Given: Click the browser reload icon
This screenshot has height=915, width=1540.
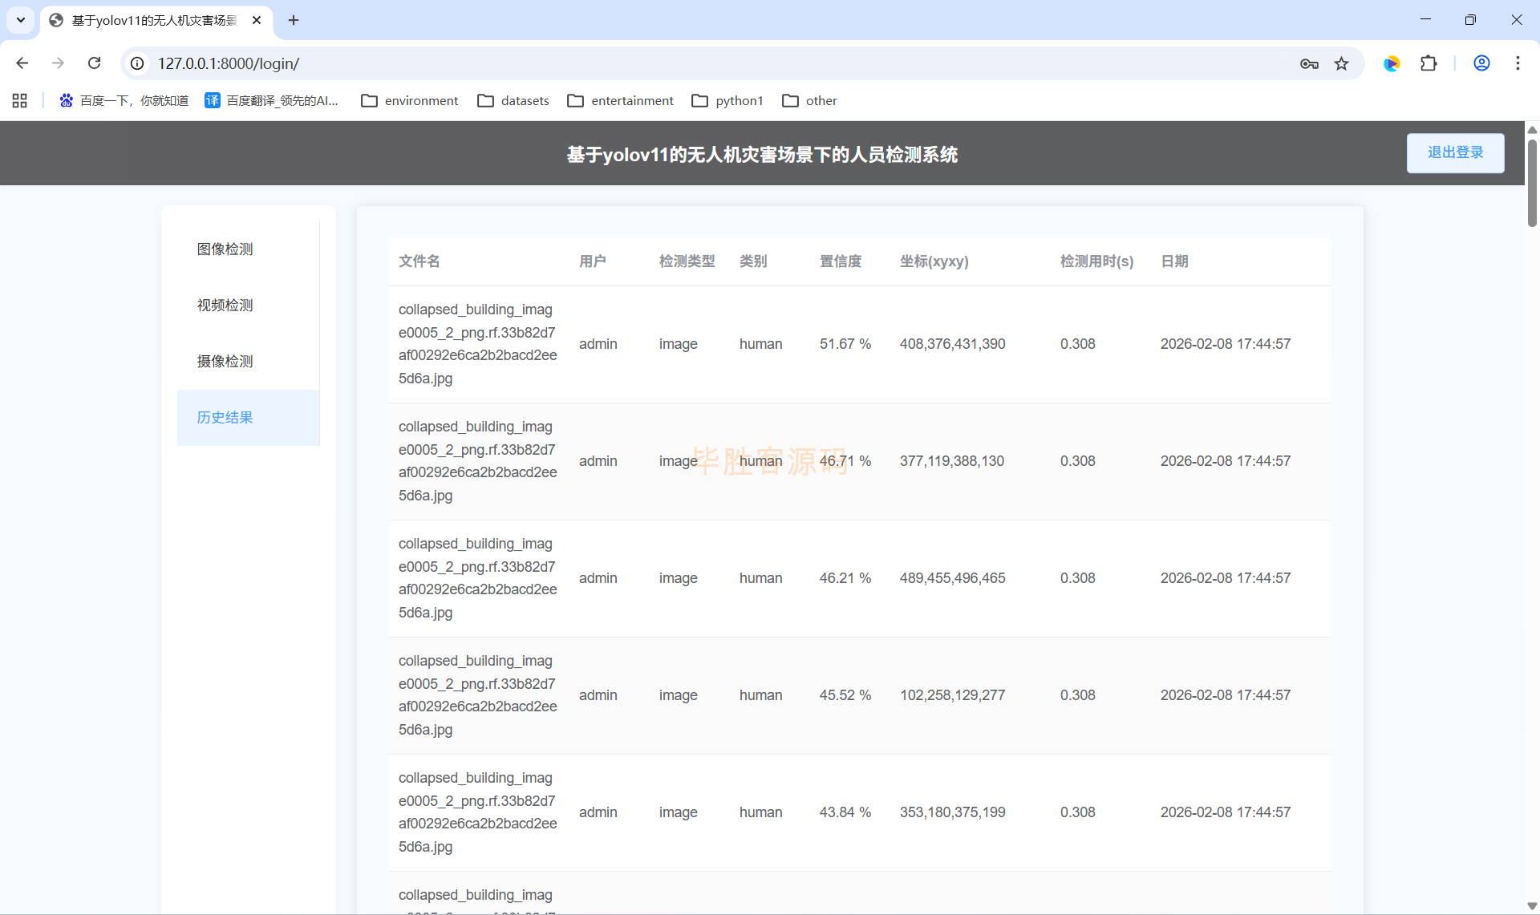Looking at the screenshot, I should point(94,63).
